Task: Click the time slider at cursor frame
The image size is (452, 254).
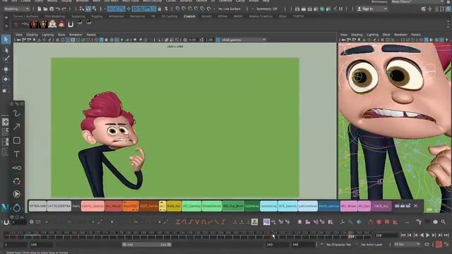Action: (x=273, y=235)
